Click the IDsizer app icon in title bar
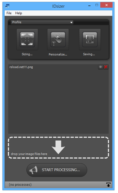 [x=7, y=6]
